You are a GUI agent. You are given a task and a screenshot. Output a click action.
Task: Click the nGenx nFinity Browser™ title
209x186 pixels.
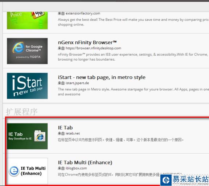point(87,43)
